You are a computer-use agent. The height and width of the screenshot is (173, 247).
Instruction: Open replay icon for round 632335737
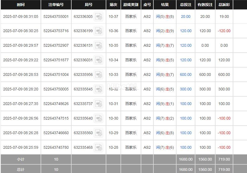pyautogui.click(x=98, y=104)
